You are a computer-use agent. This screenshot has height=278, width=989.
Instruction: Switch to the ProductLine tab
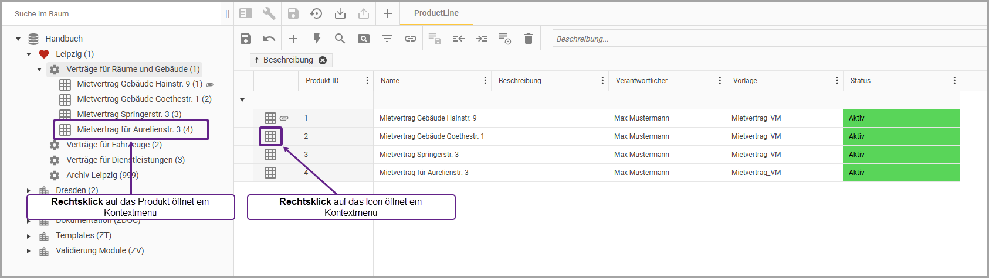[x=436, y=13]
